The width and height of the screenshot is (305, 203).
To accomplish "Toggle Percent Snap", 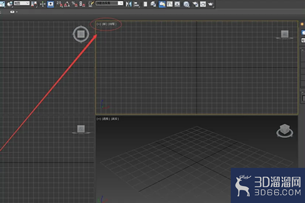I will click(x=74, y=4).
